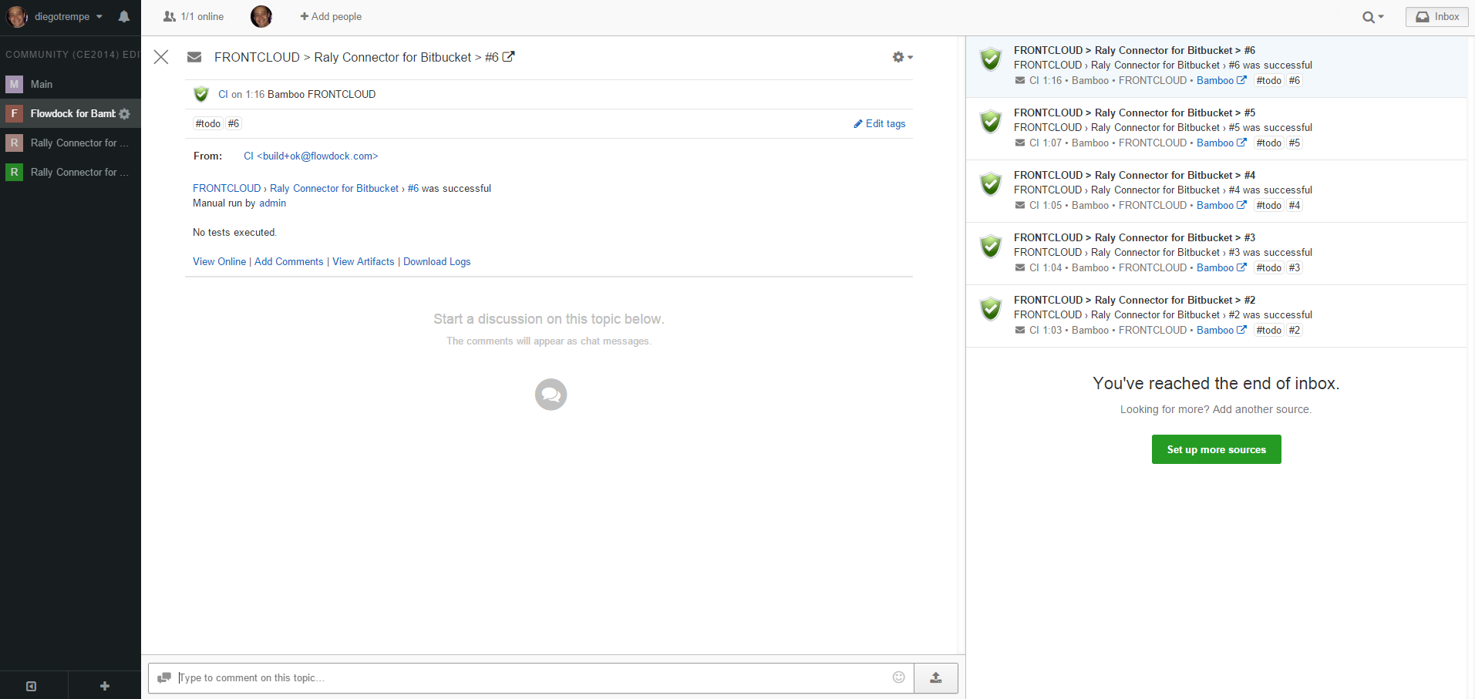Image resolution: width=1475 pixels, height=699 pixels.
Task: Open inbox item build #6 successful
Action: [1217, 66]
